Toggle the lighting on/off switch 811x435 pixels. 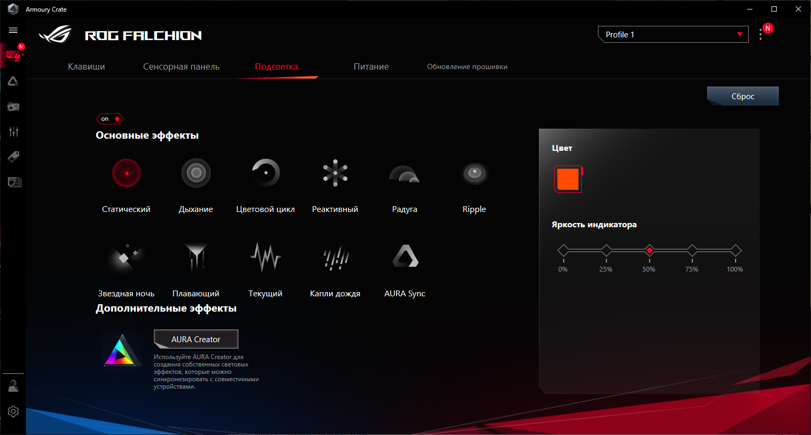pos(110,119)
